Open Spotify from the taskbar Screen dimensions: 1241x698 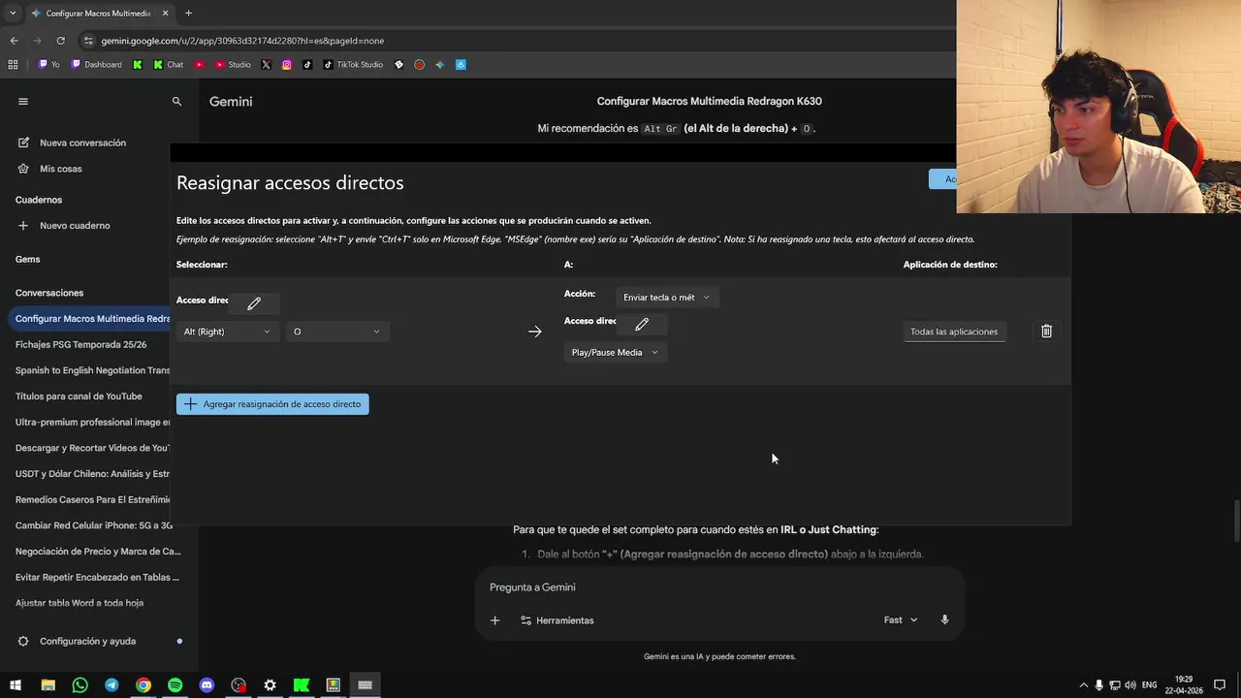tap(175, 685)
